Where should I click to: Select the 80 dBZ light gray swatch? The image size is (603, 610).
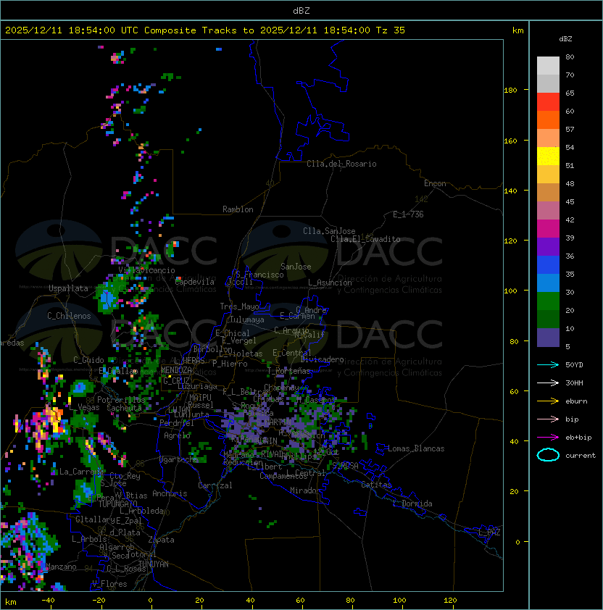click(x=548, y=65)
